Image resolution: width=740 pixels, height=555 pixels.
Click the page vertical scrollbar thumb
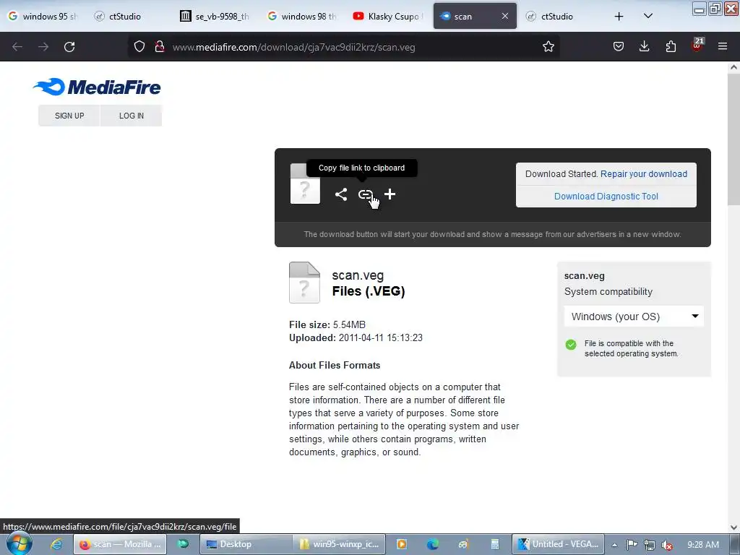click(733, 139)
